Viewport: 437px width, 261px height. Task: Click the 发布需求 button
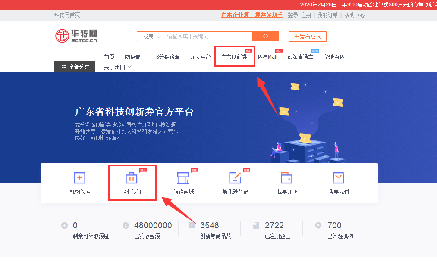coord(307,37)
